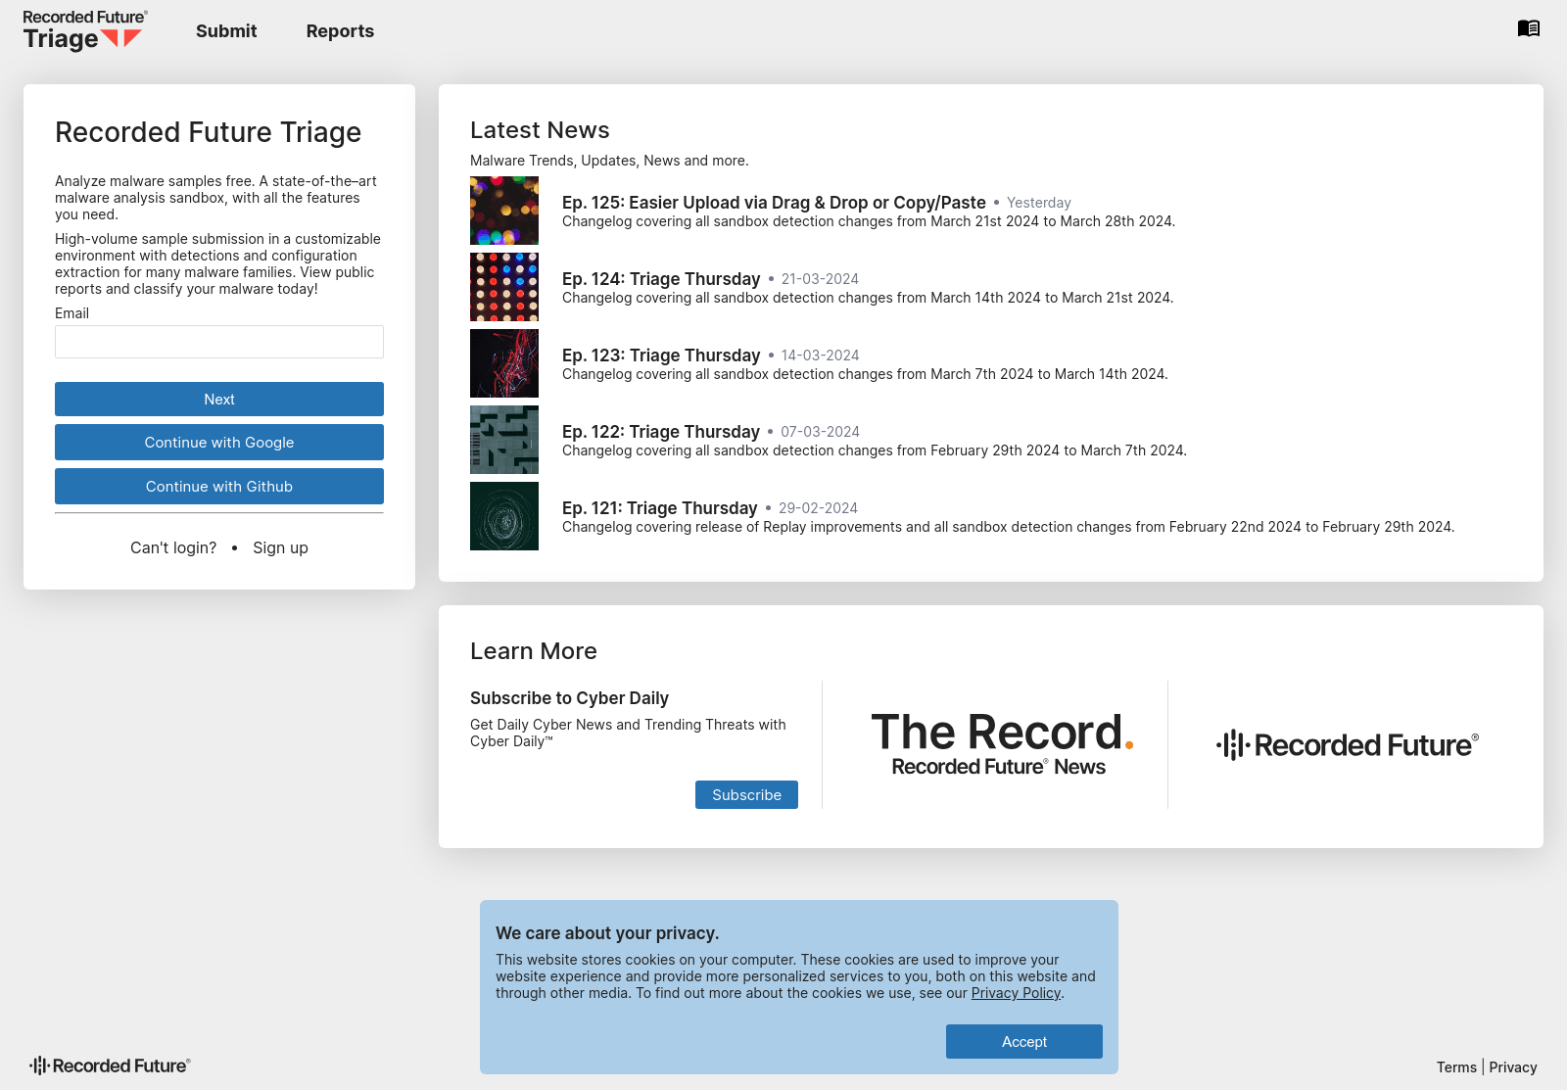This screenshot has width=1567, height=1090.
Task: Open the Can't login? link
Action: [x=173, y=547]
